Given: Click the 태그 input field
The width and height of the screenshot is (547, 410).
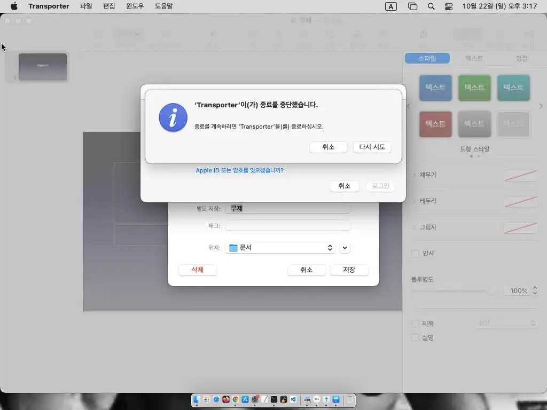Looking at the screenshot, I should [x=287, y=226].
